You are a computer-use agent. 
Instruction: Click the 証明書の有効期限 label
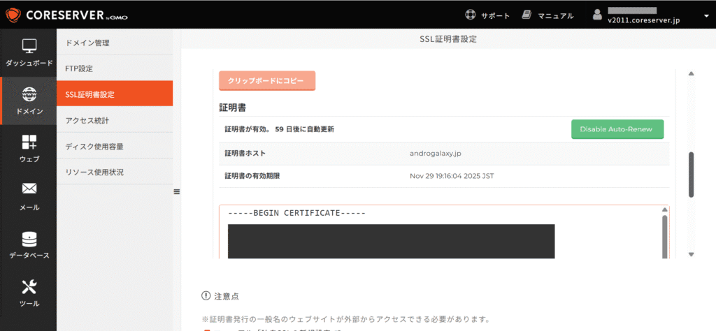pos(252,176)
